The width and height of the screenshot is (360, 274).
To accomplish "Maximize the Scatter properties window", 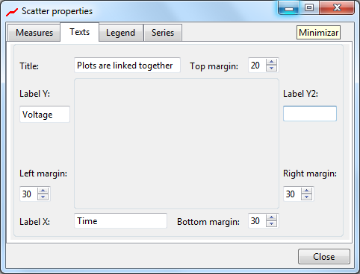I will coord(309,7).
